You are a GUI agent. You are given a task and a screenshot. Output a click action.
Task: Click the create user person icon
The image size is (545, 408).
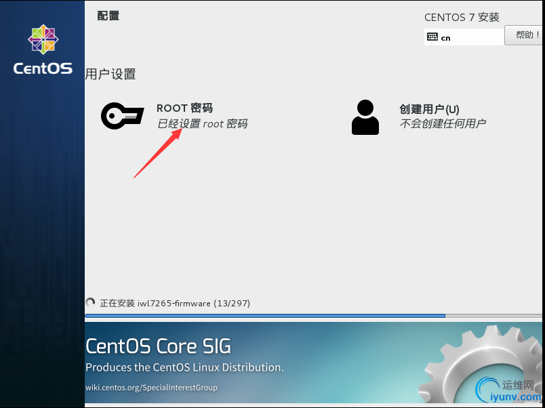click(x=365, y=117)
